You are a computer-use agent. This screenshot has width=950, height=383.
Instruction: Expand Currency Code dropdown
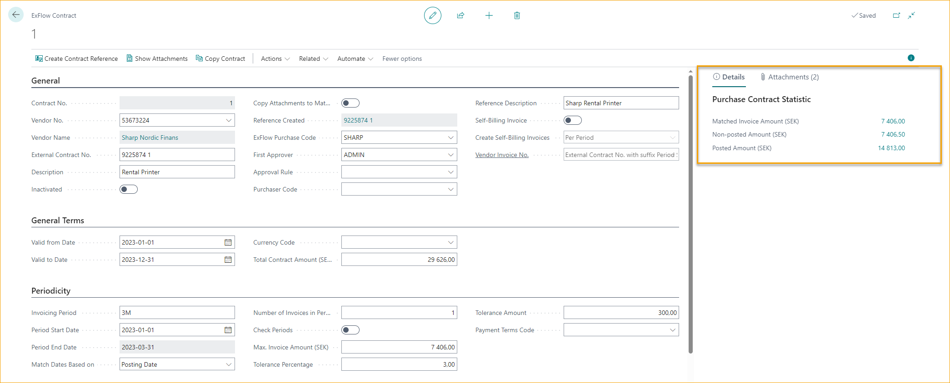coord(451,242)
